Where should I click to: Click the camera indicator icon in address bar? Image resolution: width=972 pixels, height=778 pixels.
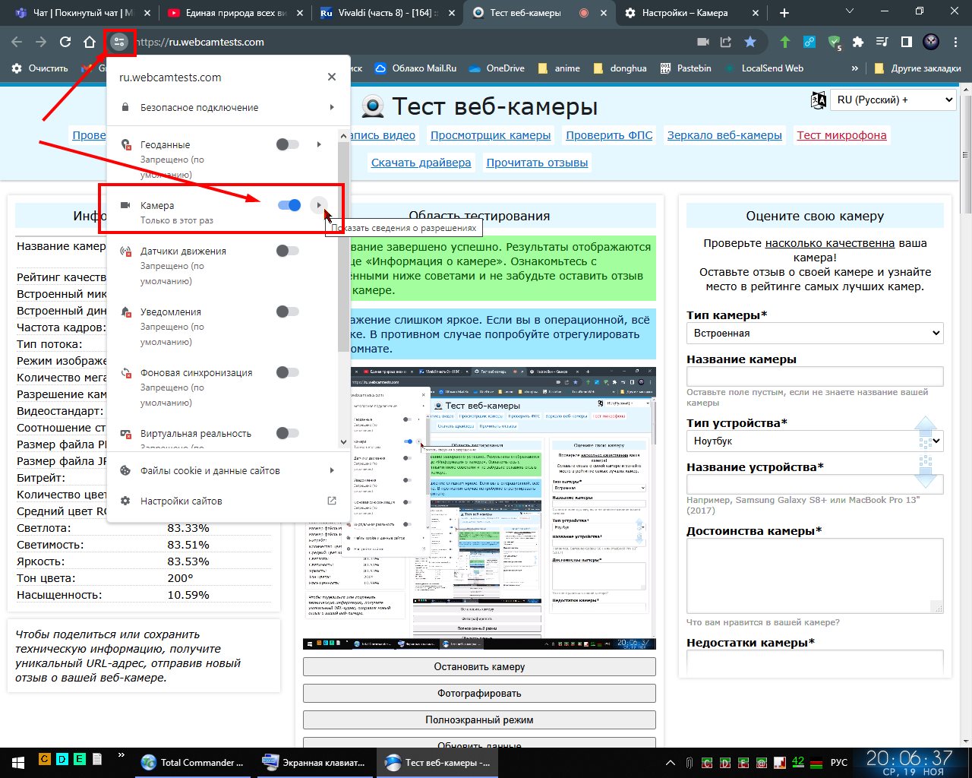(703, 42)
